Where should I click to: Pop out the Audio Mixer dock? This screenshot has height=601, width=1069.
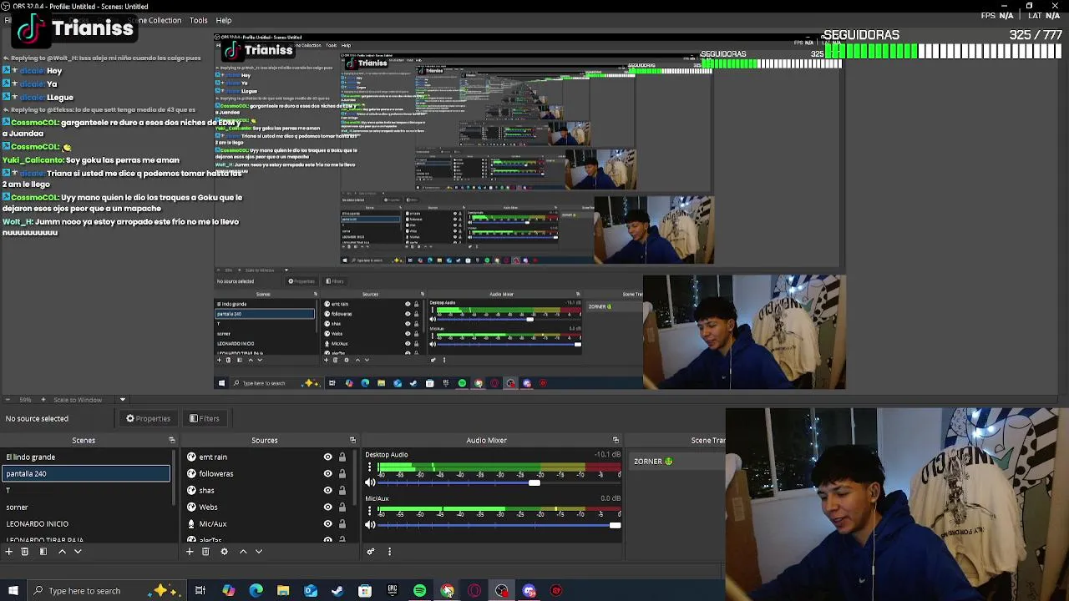point(616,440)
